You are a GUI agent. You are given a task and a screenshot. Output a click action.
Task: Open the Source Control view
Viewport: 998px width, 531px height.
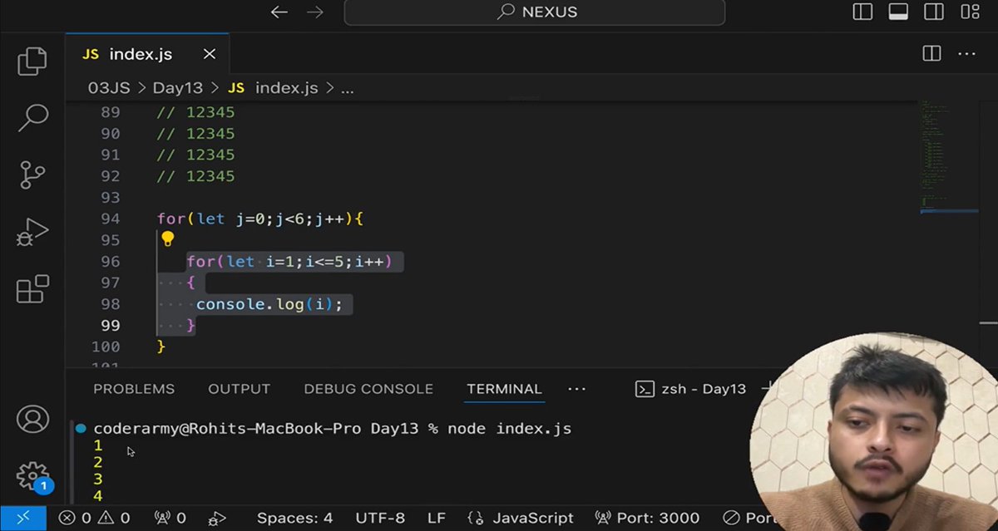(32, 175)
